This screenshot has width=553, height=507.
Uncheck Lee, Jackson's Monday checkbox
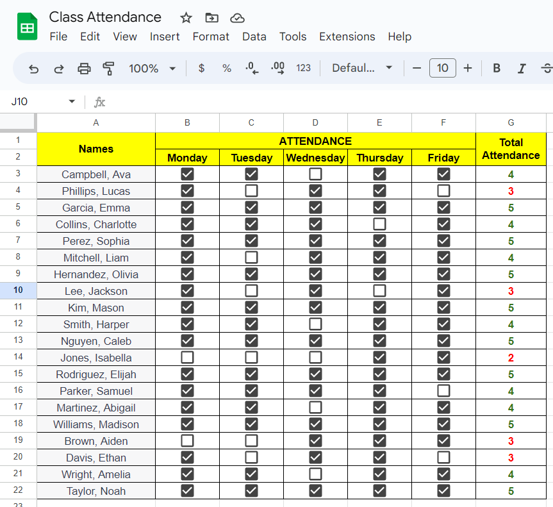[187, 291]
